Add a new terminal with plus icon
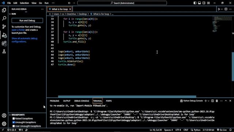This screenshot has height=132, width=234. pyautogui.click(x=205, y=101)
